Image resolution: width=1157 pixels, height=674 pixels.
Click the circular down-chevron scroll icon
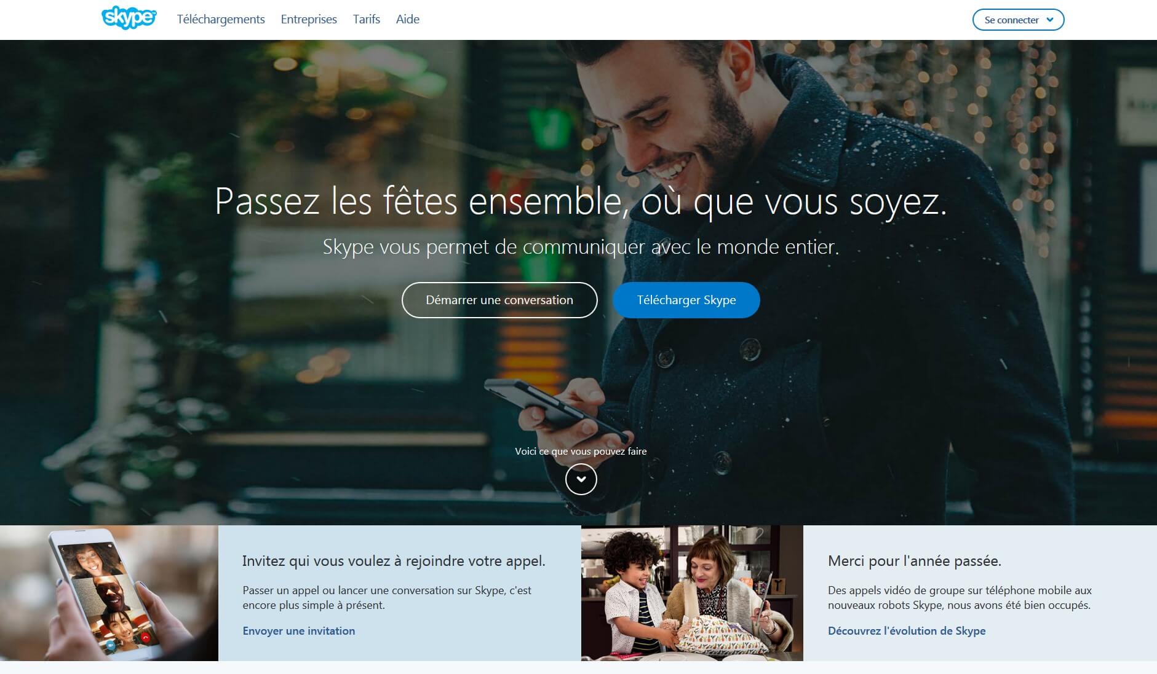tap(581, 479)
